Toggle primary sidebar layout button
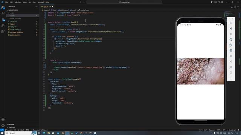Screen dimensions: 241x135 (212, 2)
